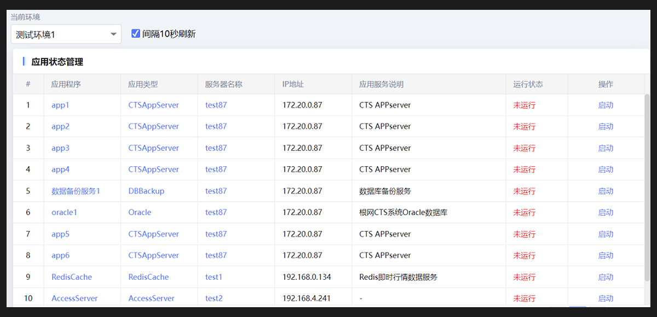Screen dimensions: 657x317
Task: Open server test2 link
Action: pos(214,298)
